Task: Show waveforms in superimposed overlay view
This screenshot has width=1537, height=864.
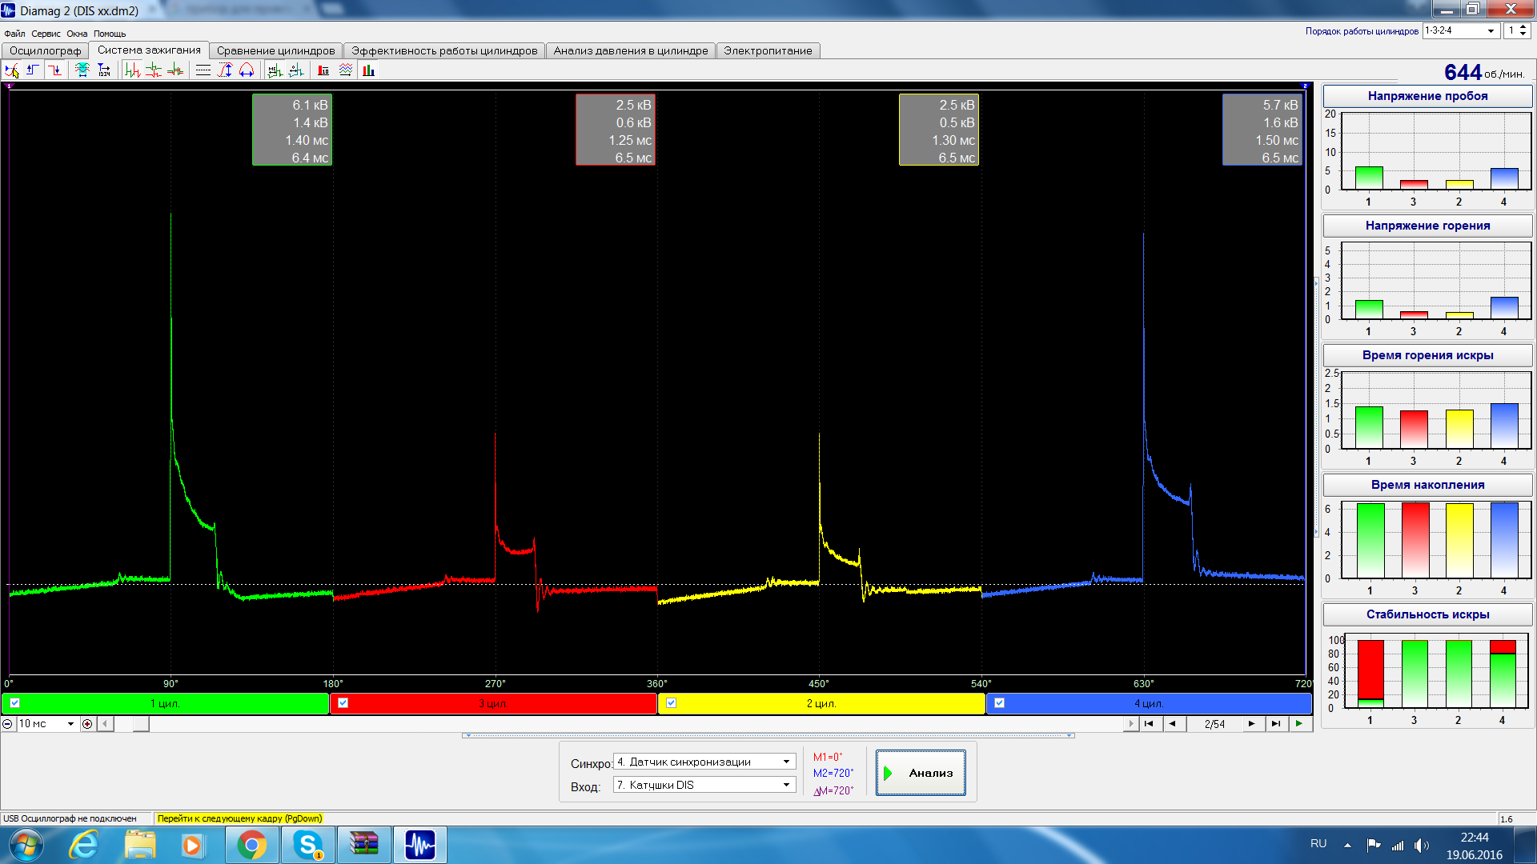Action: click(175, 70)
